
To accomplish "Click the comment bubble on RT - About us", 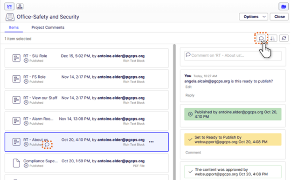I will (x=47, y=145).
